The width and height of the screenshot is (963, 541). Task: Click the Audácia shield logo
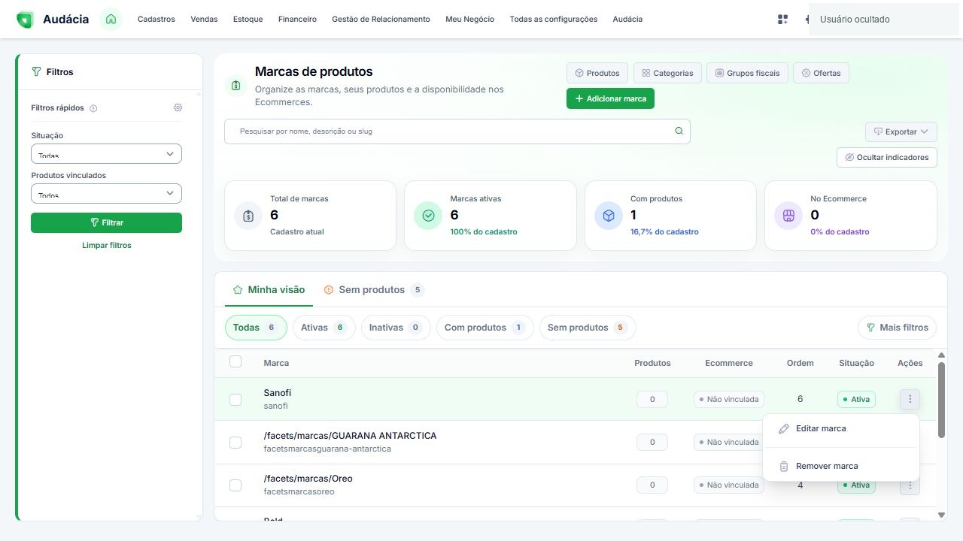(x=25, y=20)
